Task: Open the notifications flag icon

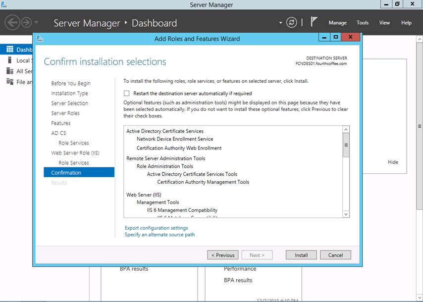Action: (x=314, y=22)
